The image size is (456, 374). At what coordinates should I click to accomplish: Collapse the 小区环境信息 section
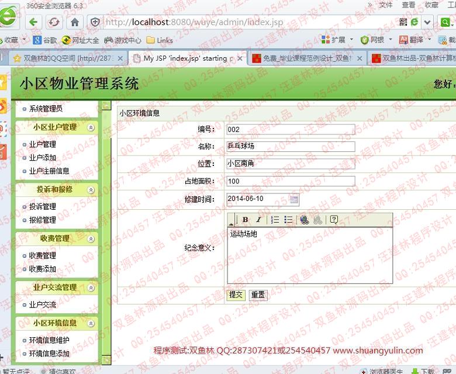(x=91, y=323)
